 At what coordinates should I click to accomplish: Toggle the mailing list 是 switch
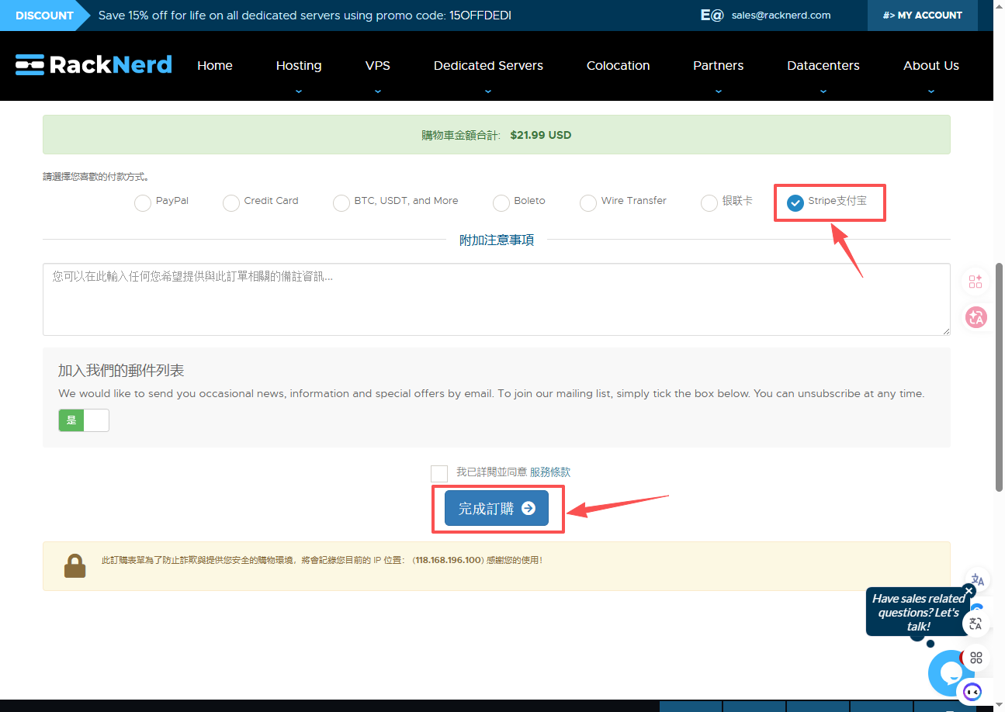click(84, 420)
